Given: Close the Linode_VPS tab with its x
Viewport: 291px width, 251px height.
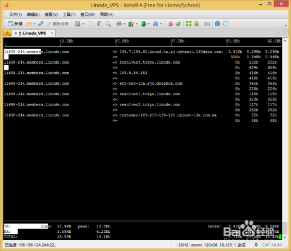Looking at the screenshot, I should point(52,33).
